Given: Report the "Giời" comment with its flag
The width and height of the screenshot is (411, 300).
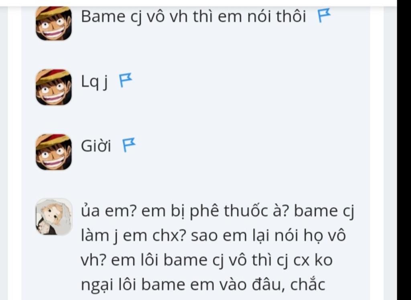Looking at the screenshot, I should tap(129, 145).
